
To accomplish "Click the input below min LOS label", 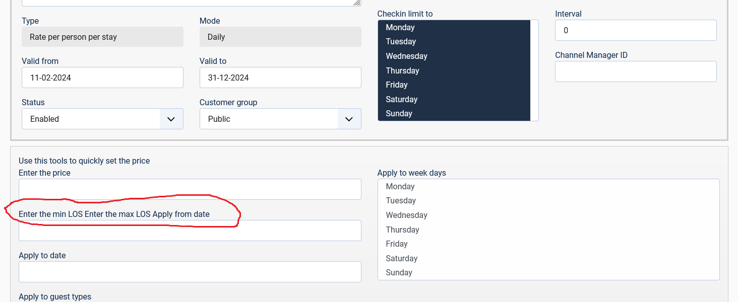I will [190, 231].
